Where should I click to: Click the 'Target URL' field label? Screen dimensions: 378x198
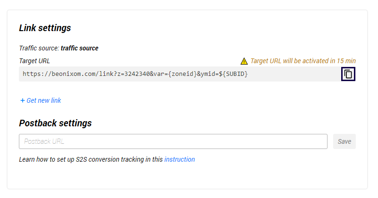[x=34, y=61]
